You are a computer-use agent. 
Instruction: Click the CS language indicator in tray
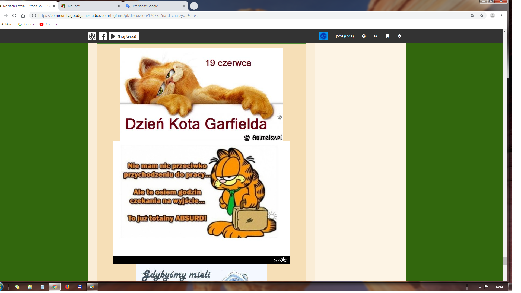[x=472, y=286]
